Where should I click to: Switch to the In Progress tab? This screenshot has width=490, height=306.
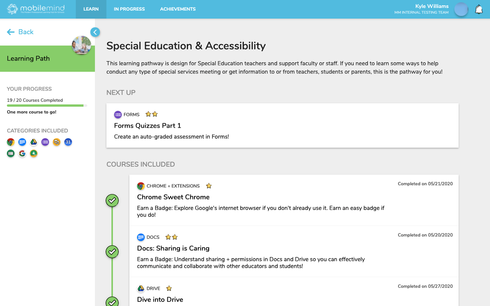(129, 9)
